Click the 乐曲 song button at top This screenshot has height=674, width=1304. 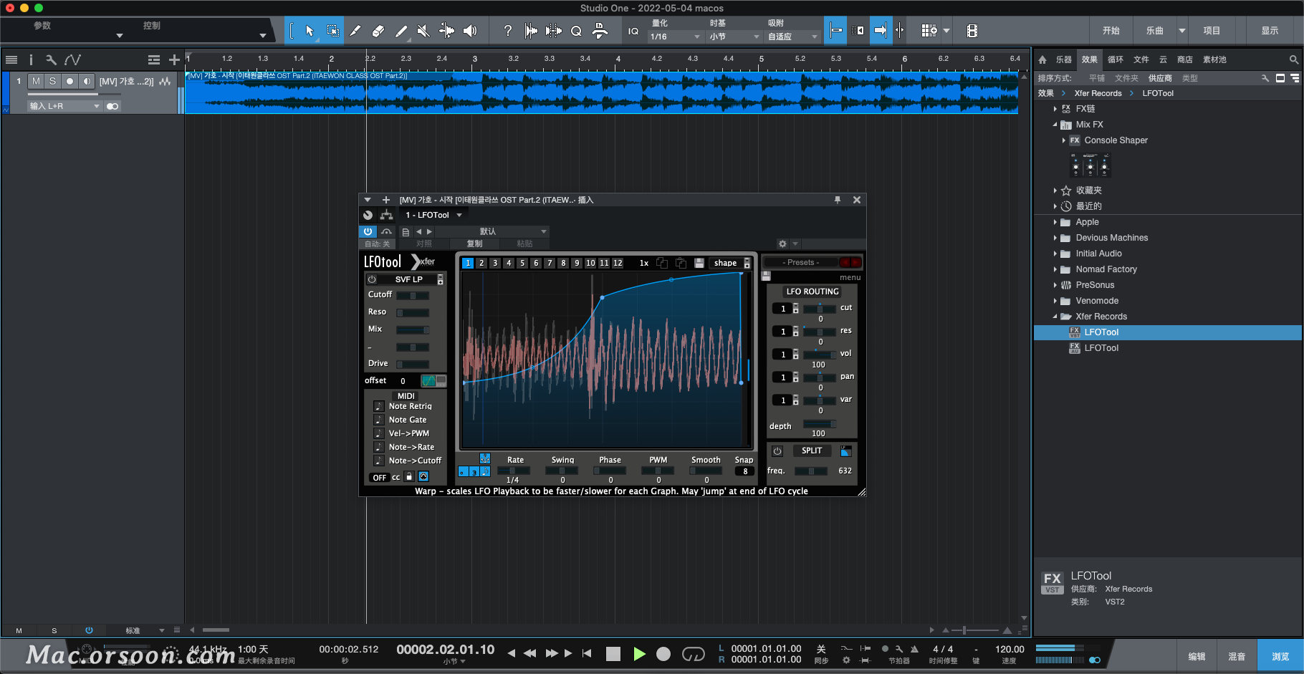point(1154,31)
